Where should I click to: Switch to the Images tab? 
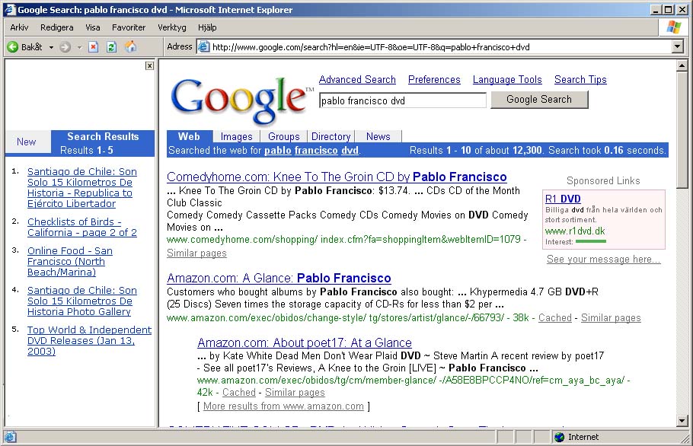(236, 136)
